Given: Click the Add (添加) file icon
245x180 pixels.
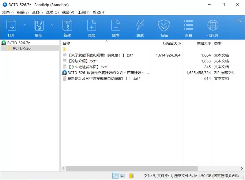Looking at the screenshot, I should 91,25.
